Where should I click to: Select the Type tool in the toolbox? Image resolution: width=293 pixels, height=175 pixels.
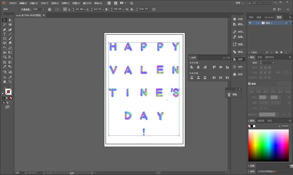click(x=5, y=34)
